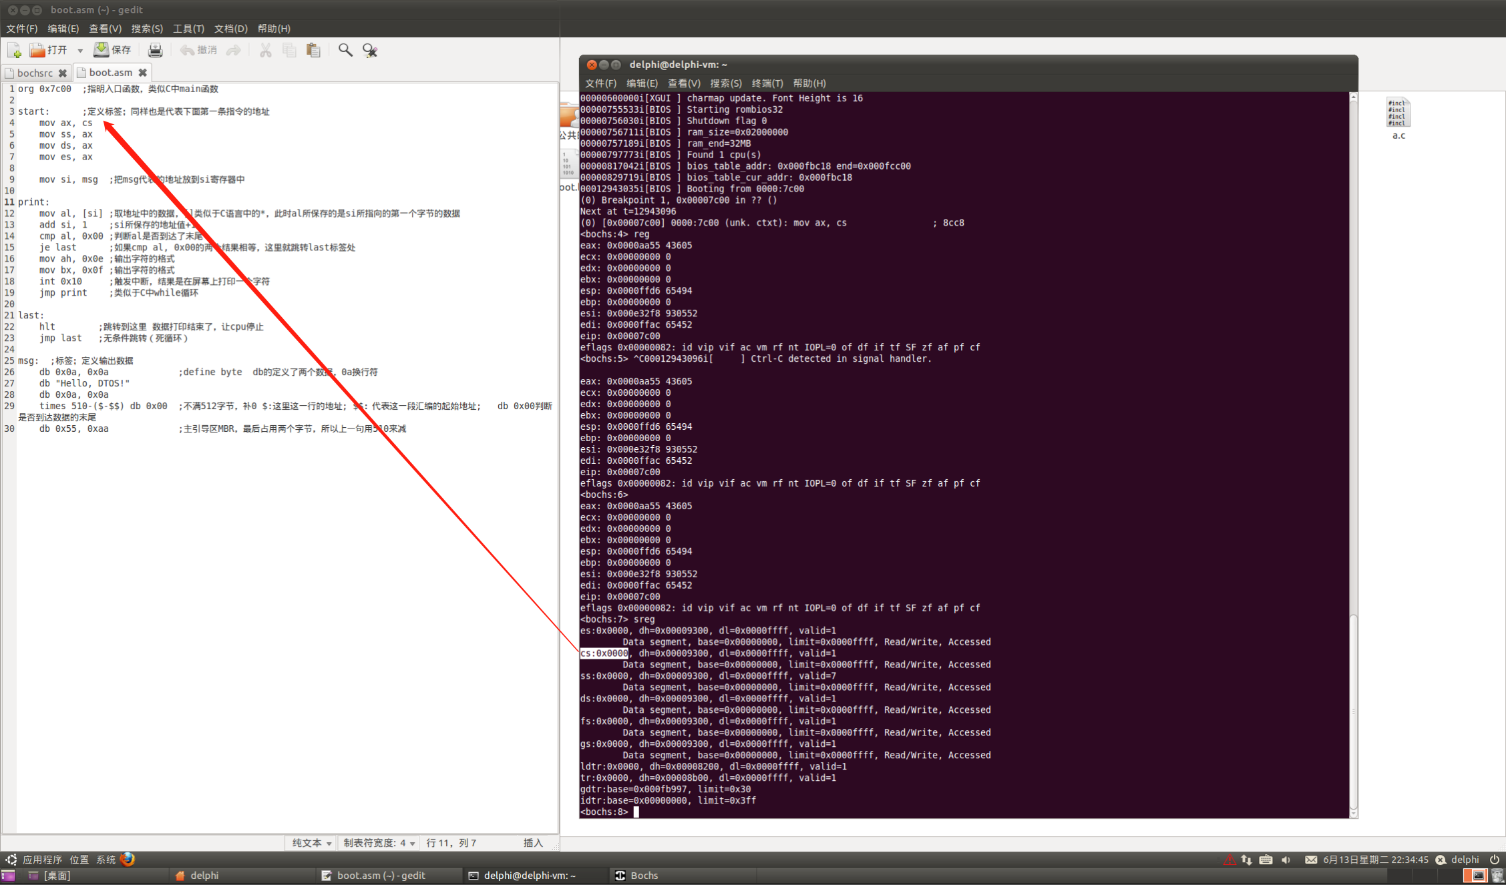
Task: Open the find and replace tool
Action: tap(369, 50)
